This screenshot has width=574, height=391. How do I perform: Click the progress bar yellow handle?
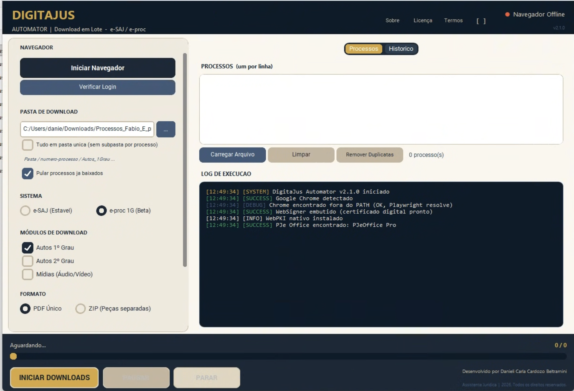(x=13, y=356)
